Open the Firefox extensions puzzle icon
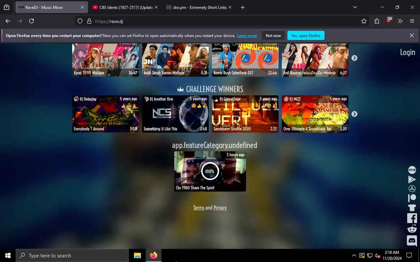The height and width of the screenshot is (262, 420). pos(377,21)
